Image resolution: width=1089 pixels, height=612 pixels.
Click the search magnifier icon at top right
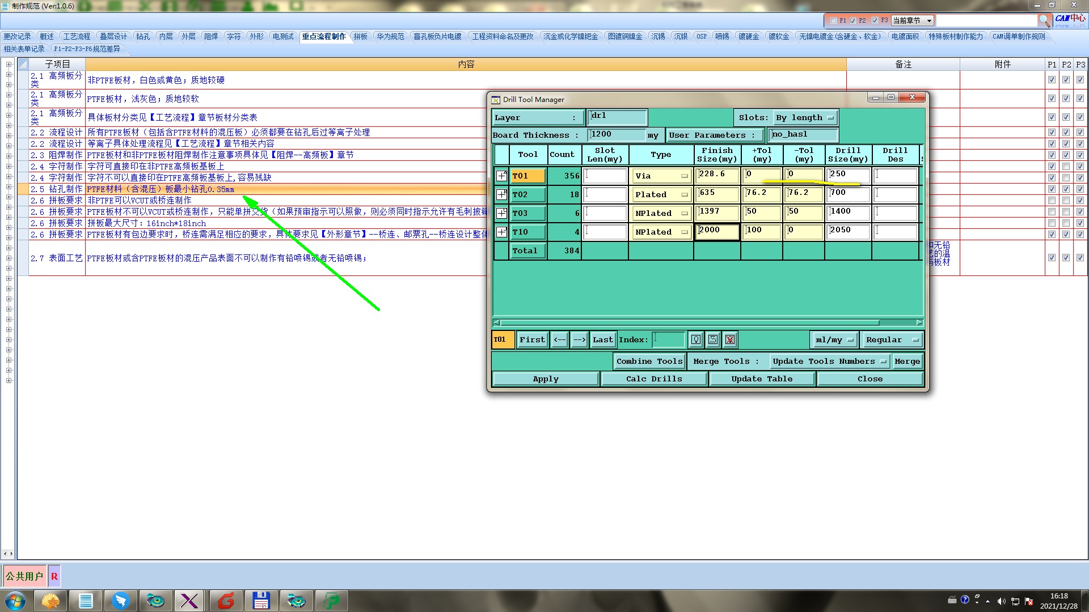[1044, 20]
